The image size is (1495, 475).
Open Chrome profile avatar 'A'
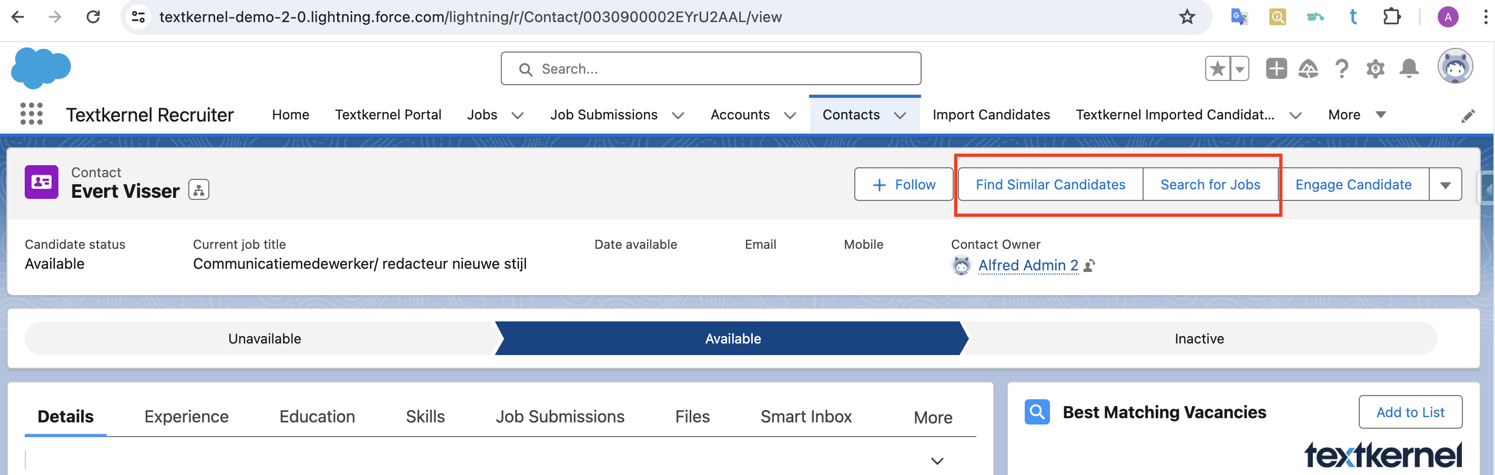tap(1448, 17)
